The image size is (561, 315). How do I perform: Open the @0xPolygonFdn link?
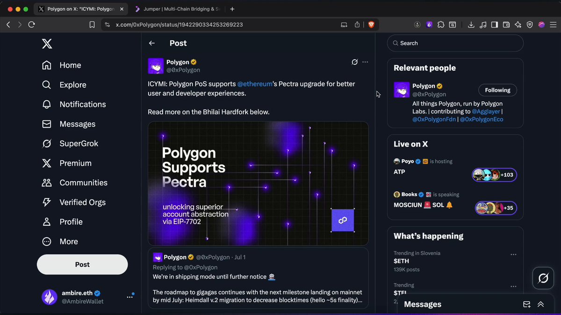(x=434, y=119)
